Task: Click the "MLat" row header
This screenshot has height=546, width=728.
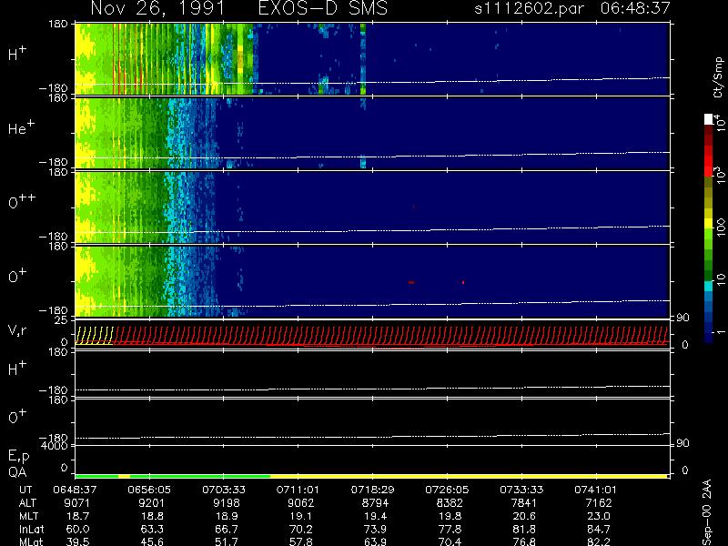Action: click(x=31, y=541)
